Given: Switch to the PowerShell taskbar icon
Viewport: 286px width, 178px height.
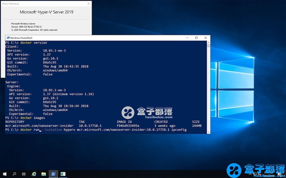Looking at the screenshot, I should (x=53, y=174).
